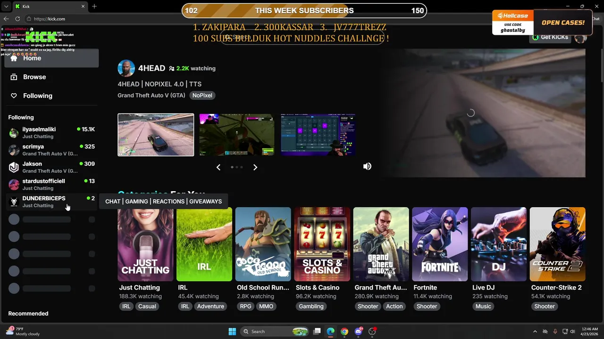Open DUNDERBICEPS channel in sidebar
The width and height of the screenshot is (604, 339).
(51, 202)
